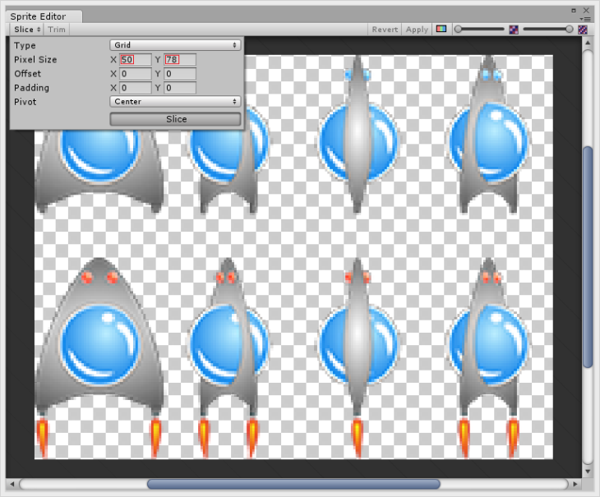The image size is (600, 497).
Task: Click the Type label
Action: (25, 45)
